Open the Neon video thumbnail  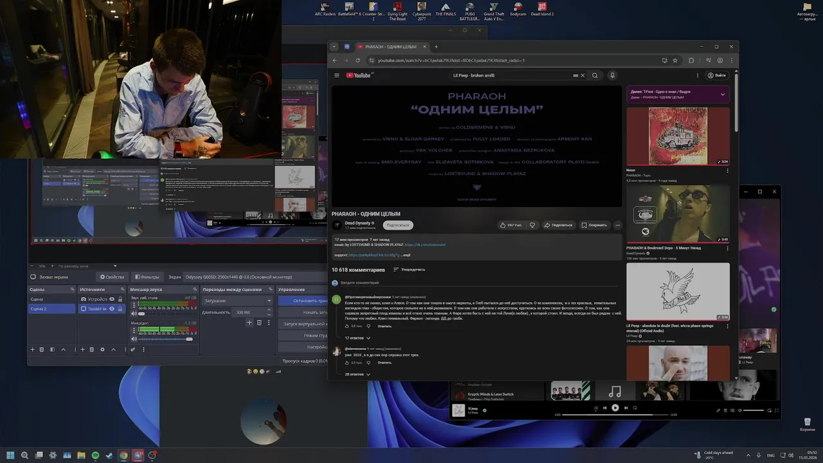(x=678, y=136)
